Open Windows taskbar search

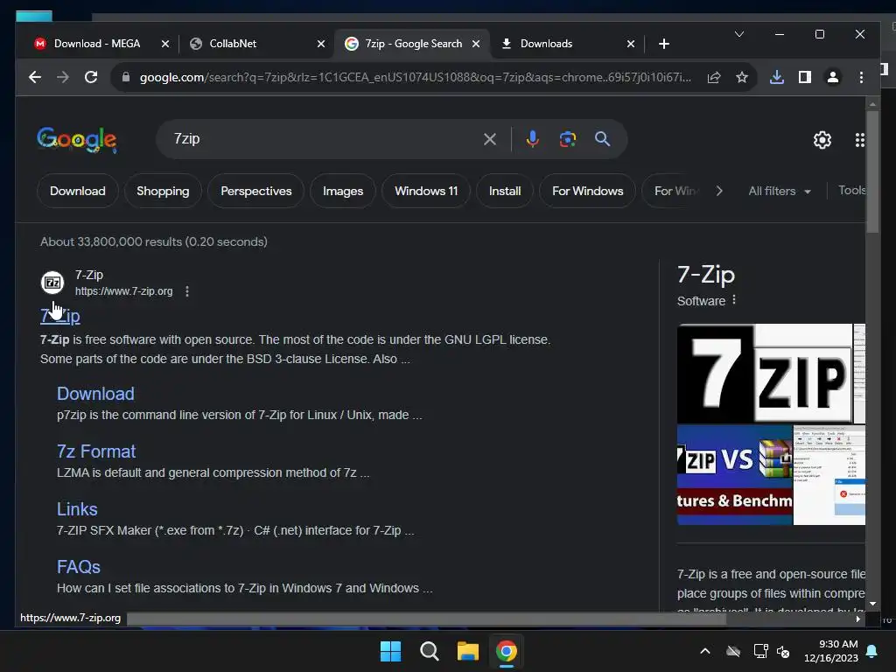coord(429,651)
